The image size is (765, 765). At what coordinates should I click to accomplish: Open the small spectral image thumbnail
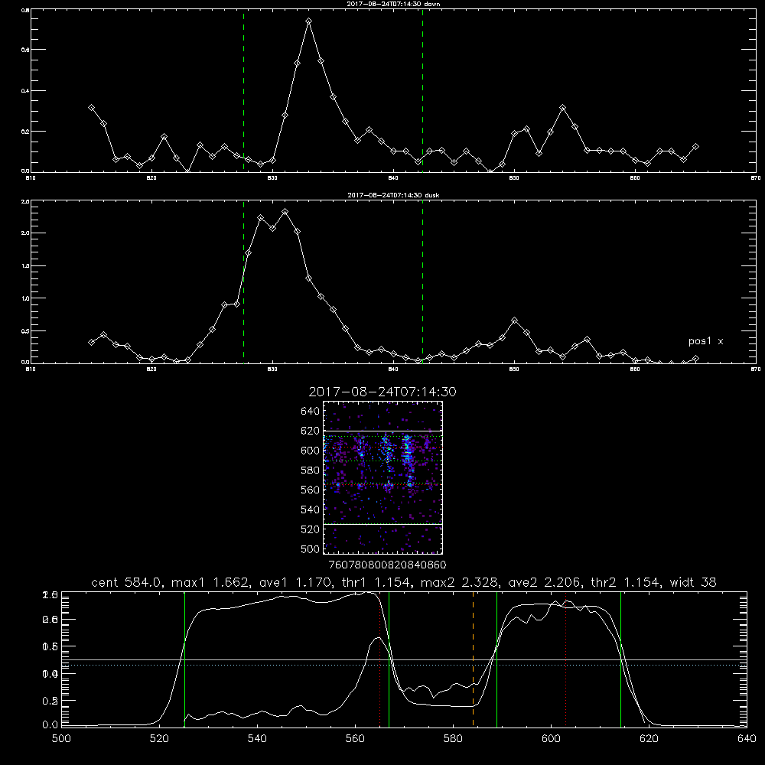click(383, 477)
